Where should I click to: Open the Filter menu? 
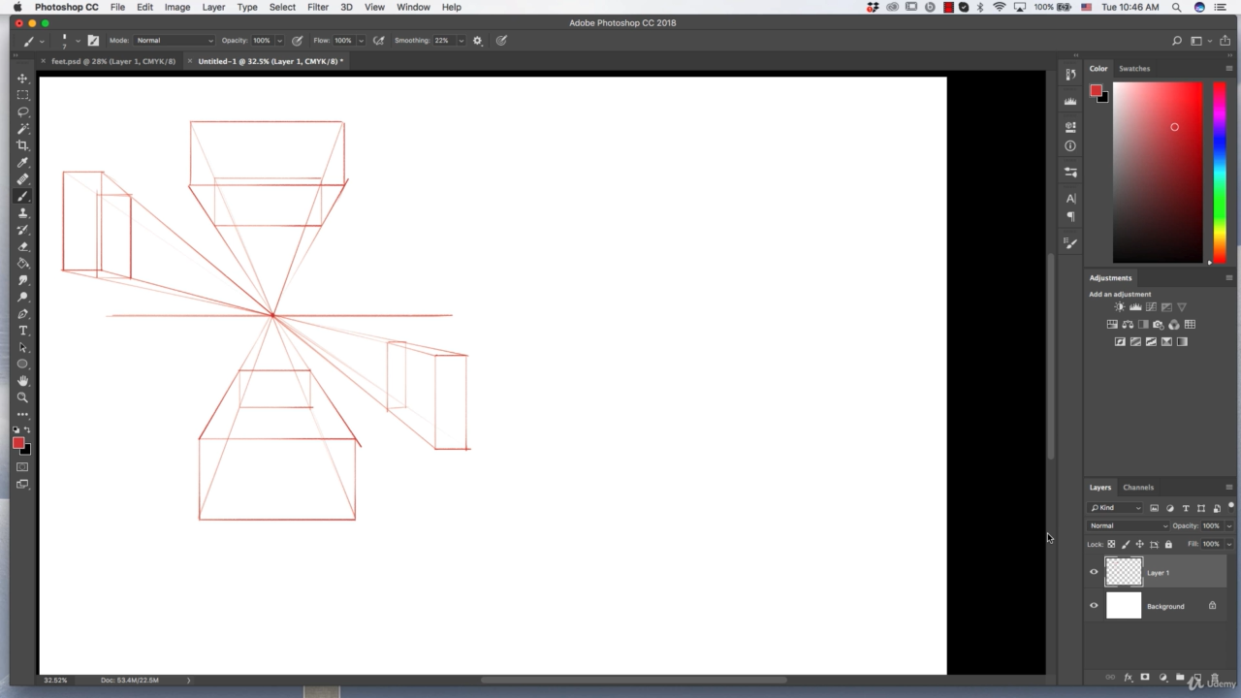click(x=317, y=7)
